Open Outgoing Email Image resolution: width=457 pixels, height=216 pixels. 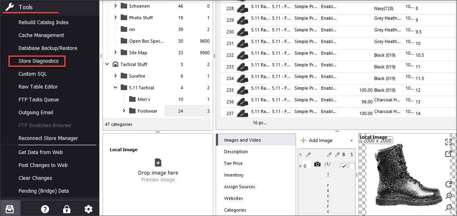click(x=36, y=112)
